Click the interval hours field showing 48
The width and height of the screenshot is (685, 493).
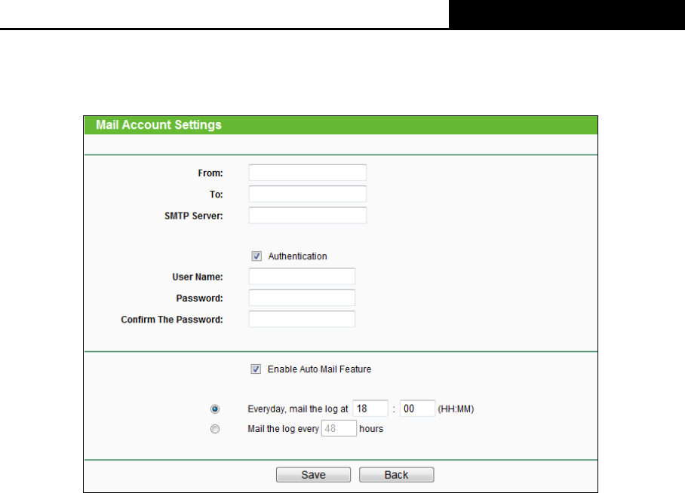339,428
